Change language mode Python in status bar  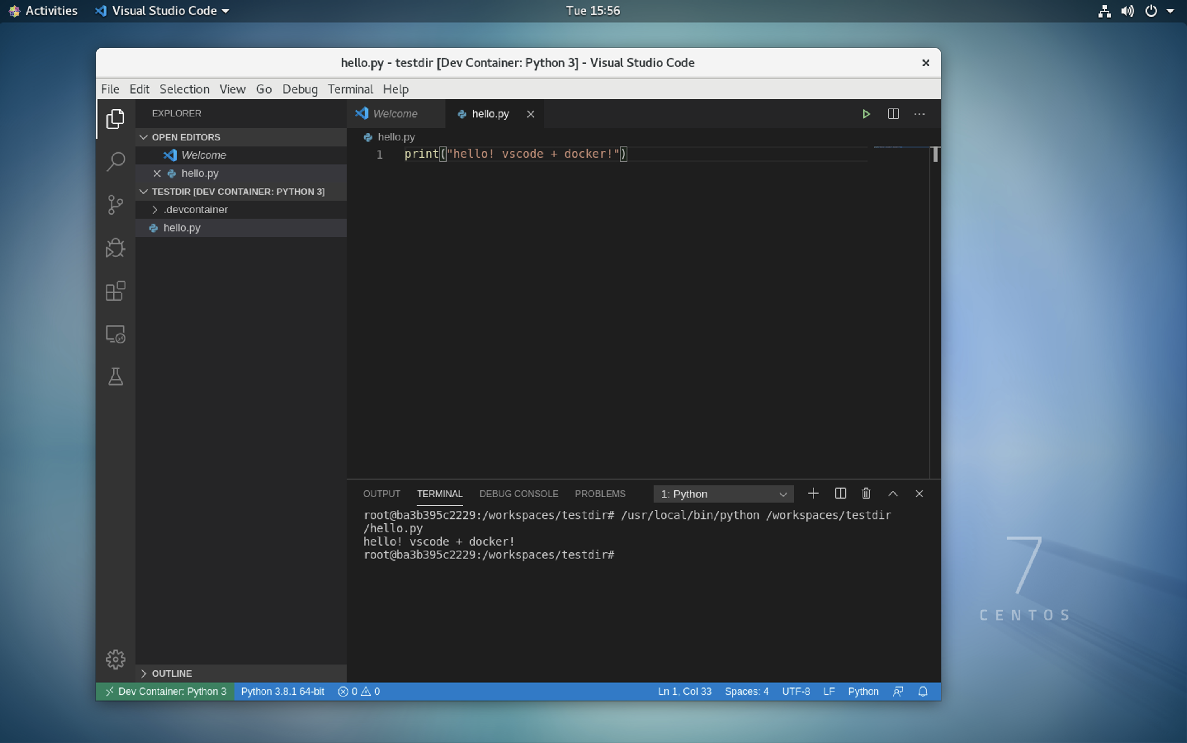(863, 691)
